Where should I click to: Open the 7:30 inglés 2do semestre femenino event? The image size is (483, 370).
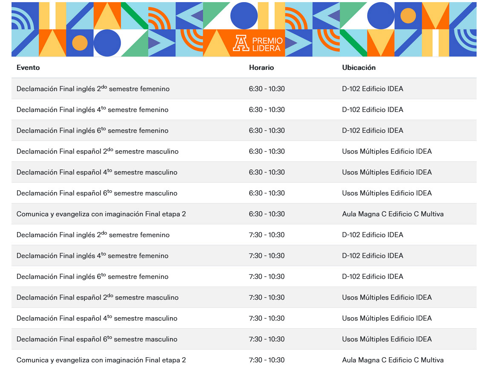click(x=93, y=235)
